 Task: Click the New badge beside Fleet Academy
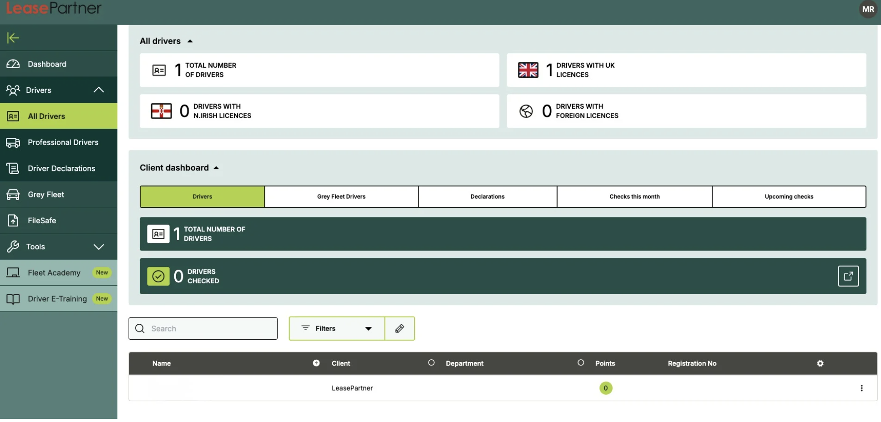[x=102, y=272]
